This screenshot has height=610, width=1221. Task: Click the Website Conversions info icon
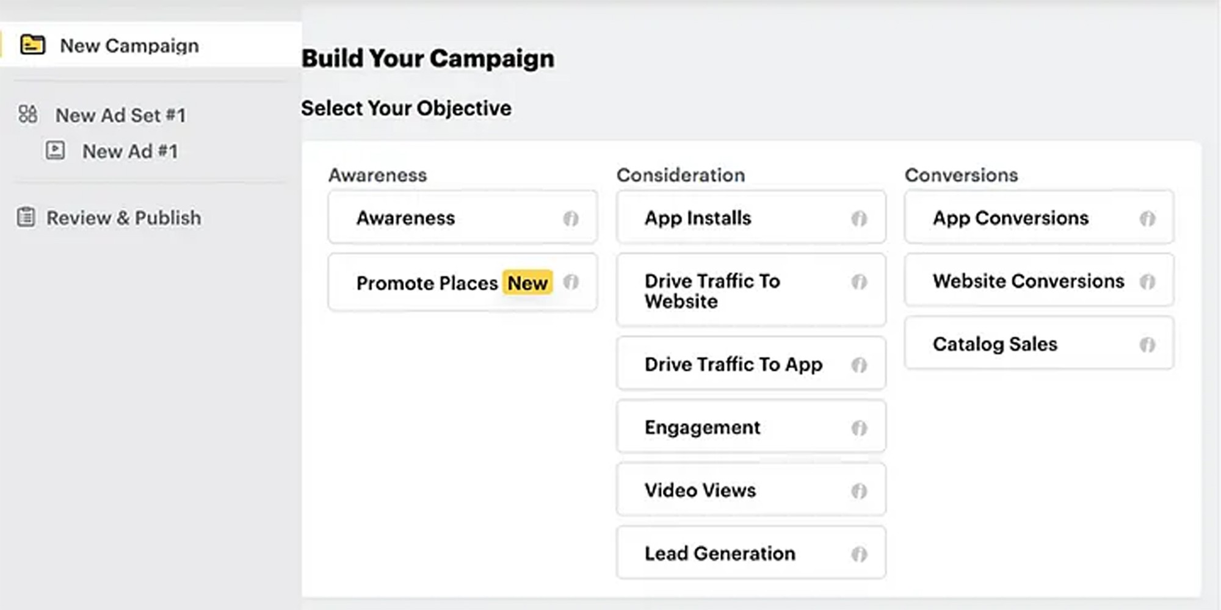pyautogui.click(x=1147, y=282)
